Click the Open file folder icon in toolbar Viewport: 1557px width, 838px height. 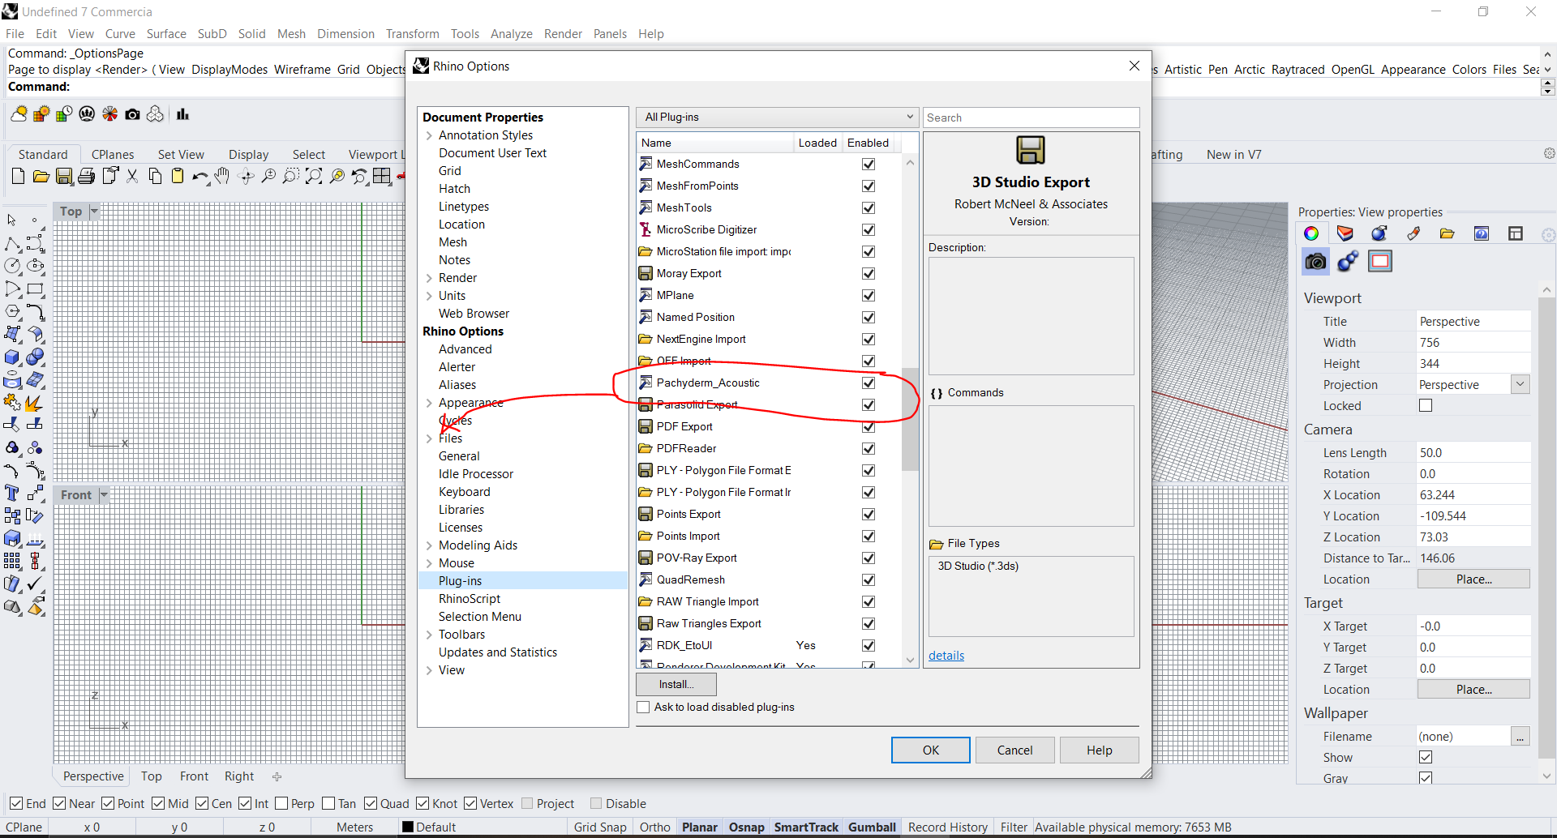41,176
